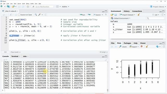The width and height of the screenshot is (167, 94).
Task: Click the Source button in editor
Action: [x=97, y=15]
